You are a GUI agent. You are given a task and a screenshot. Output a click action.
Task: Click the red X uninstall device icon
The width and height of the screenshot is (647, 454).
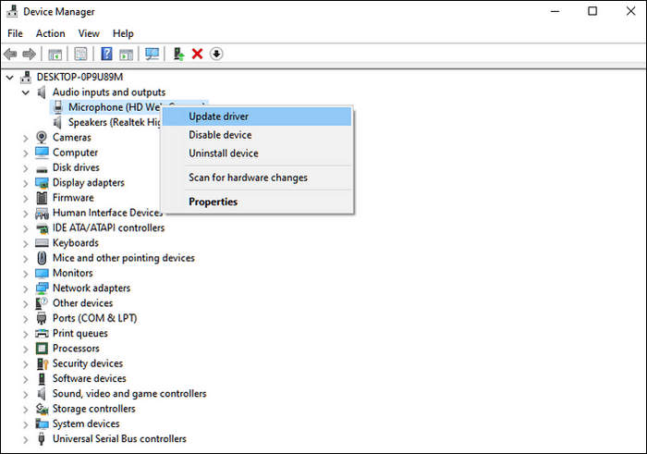click(x=197, y=54)
